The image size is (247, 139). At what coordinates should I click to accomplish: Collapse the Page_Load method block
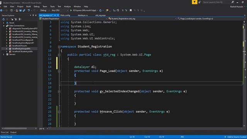pos(59,71)
